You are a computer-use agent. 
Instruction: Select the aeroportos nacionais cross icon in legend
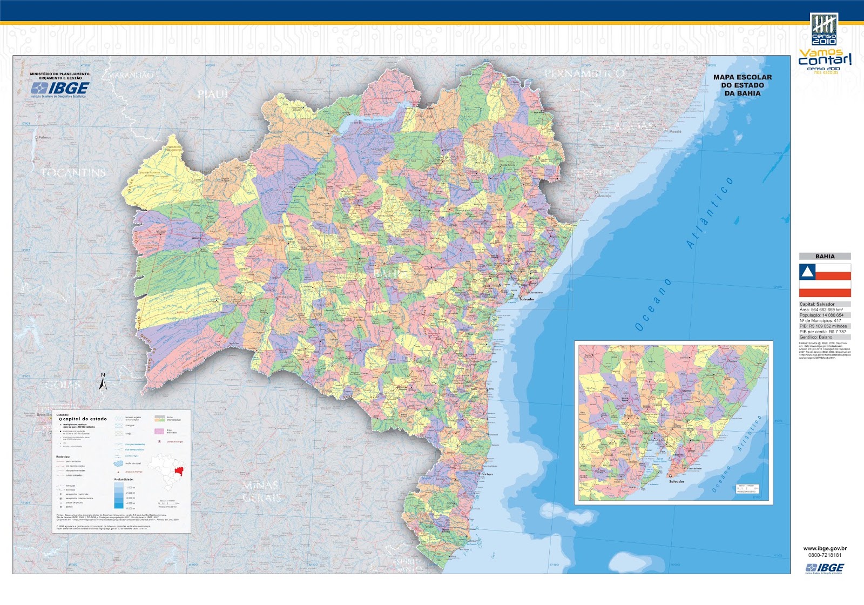[61, 494]
